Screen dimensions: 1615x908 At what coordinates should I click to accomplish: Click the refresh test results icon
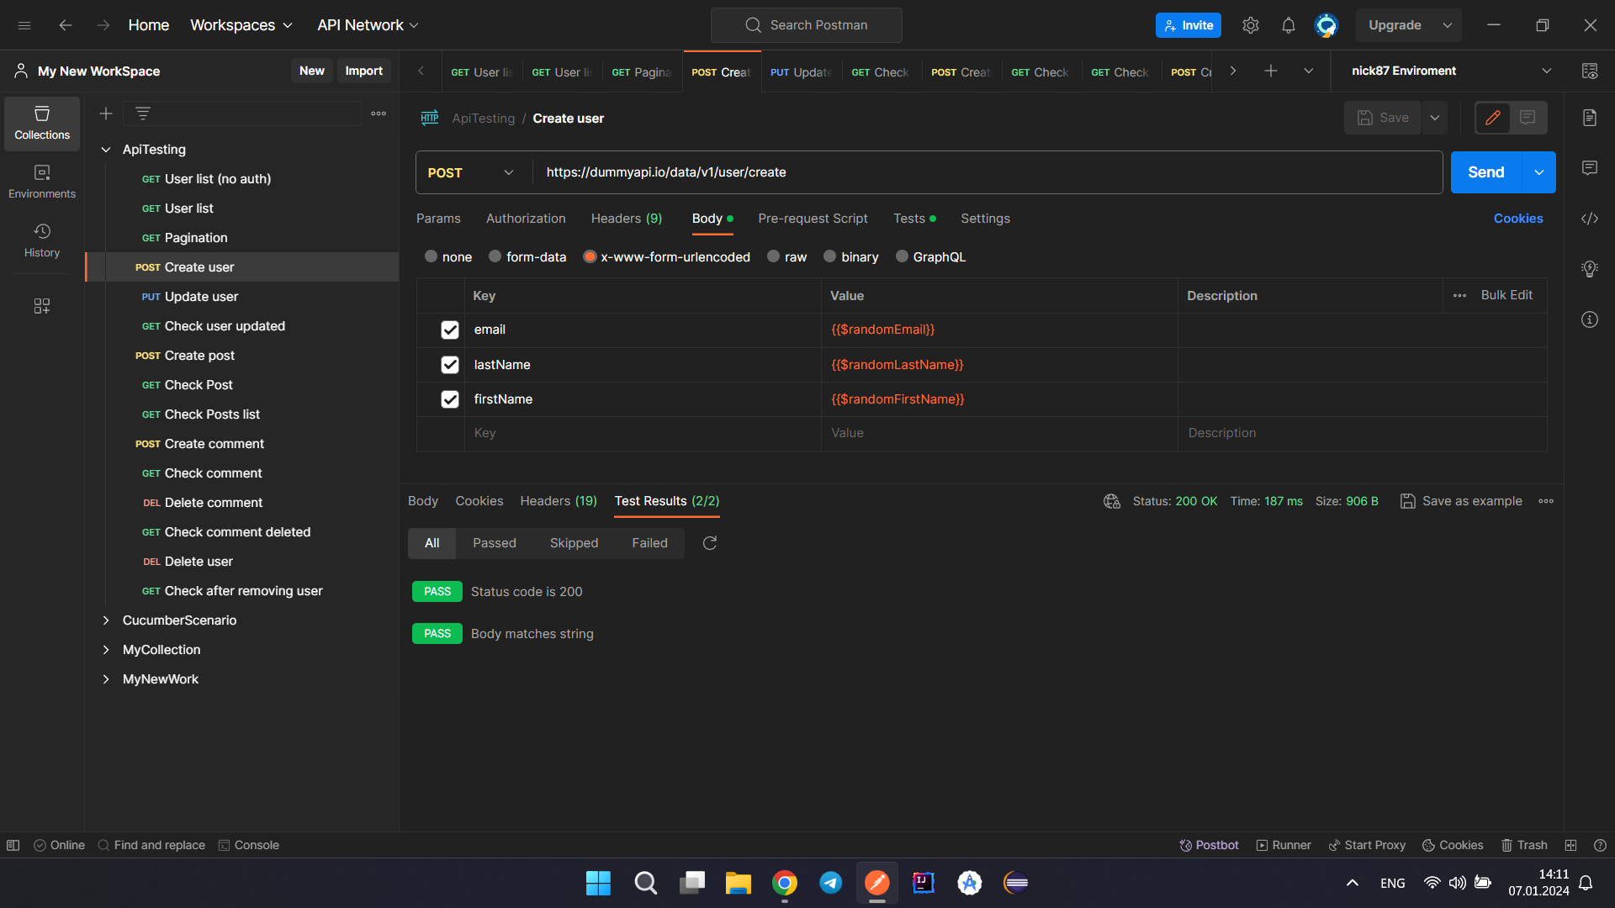point(710,543)
